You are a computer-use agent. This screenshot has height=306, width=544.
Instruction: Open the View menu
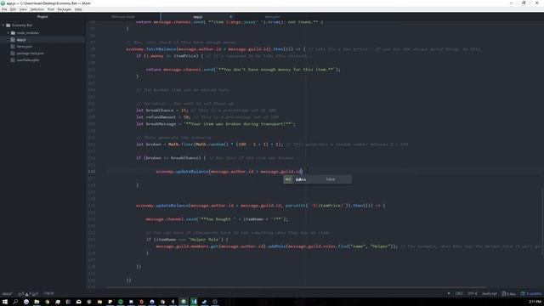(23, 9)
